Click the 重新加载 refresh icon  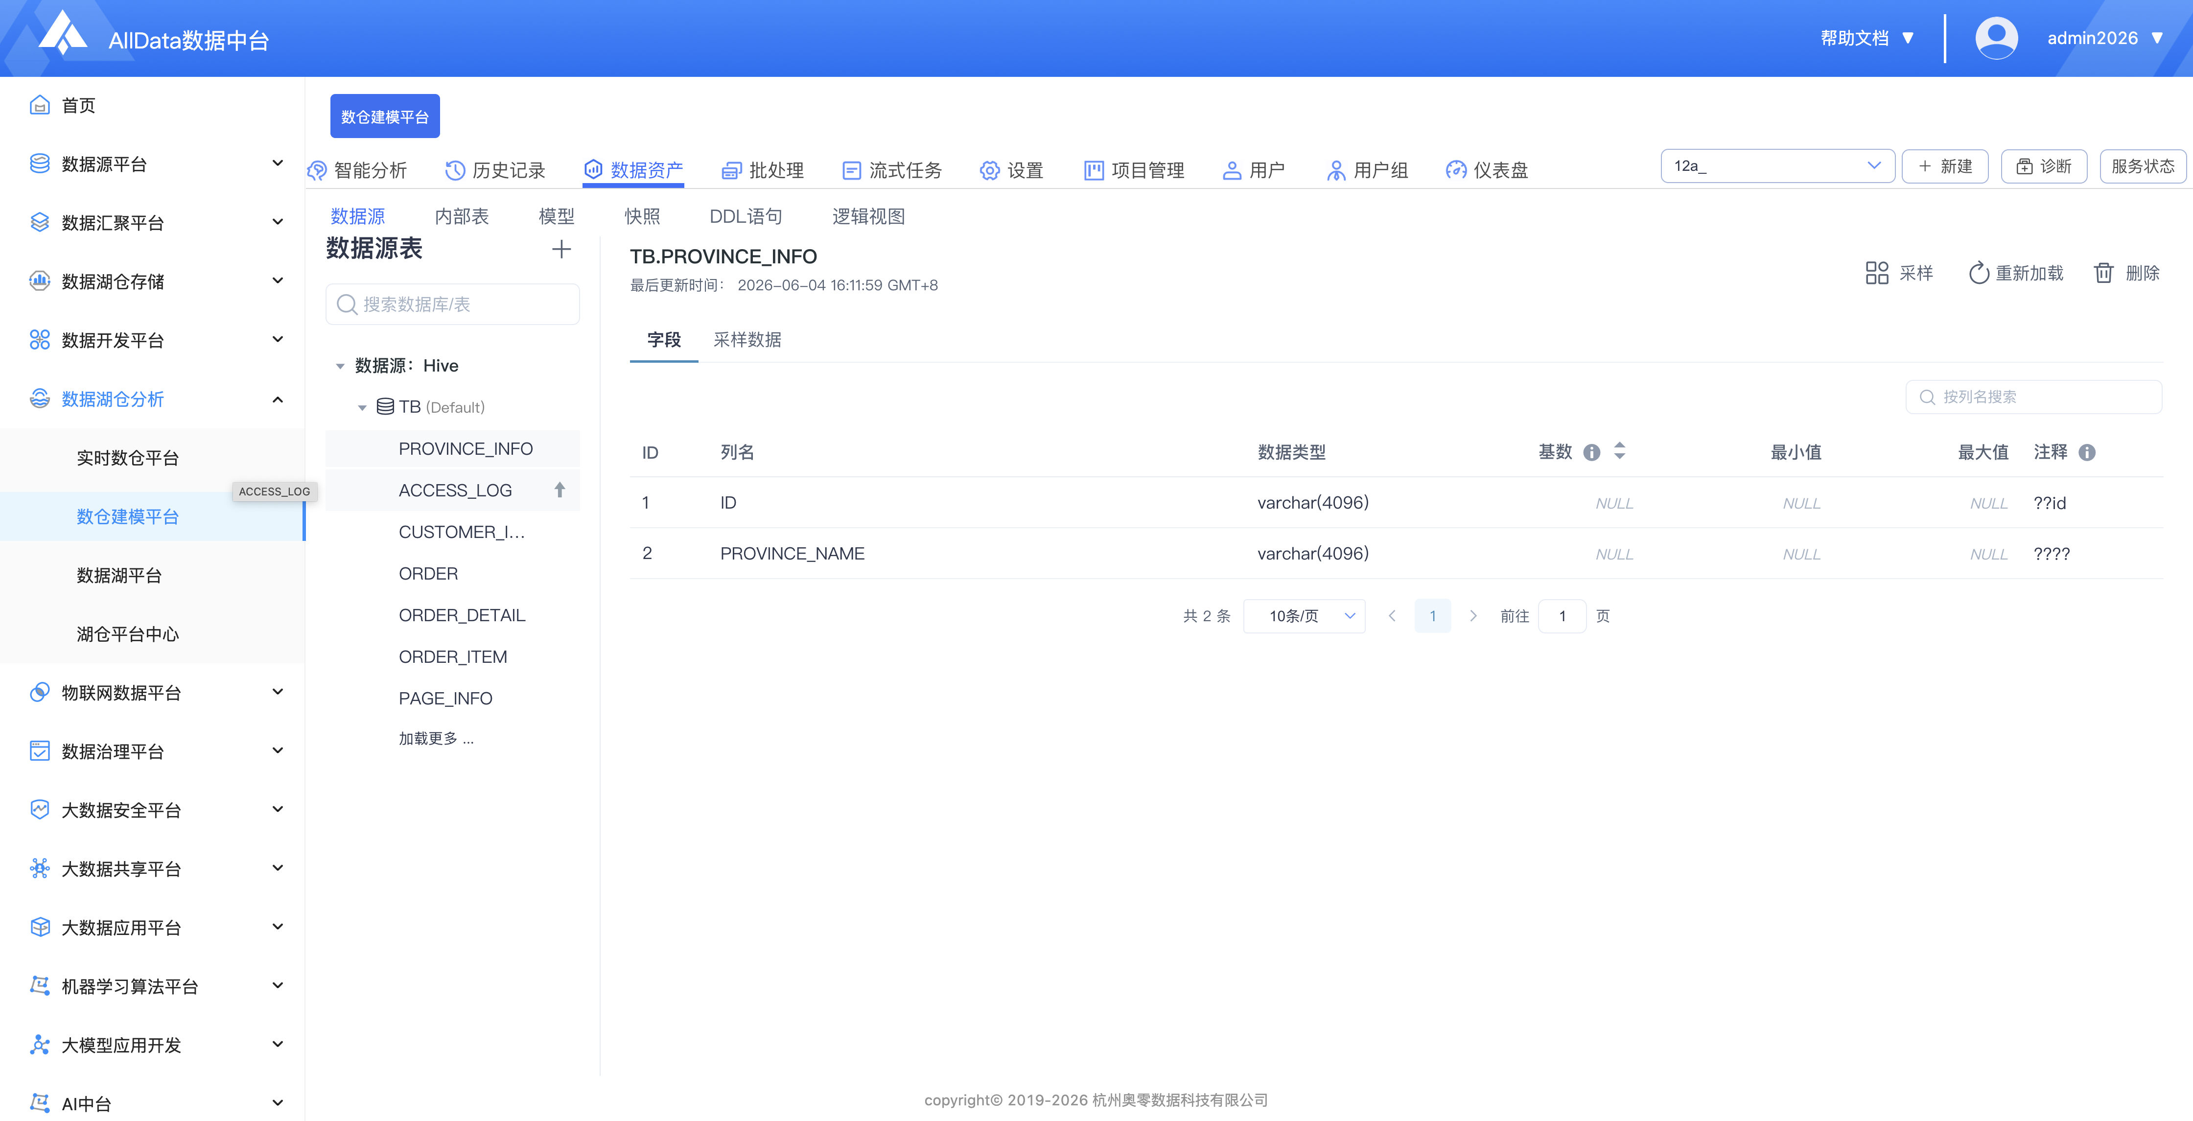(x=1979, y=272)
